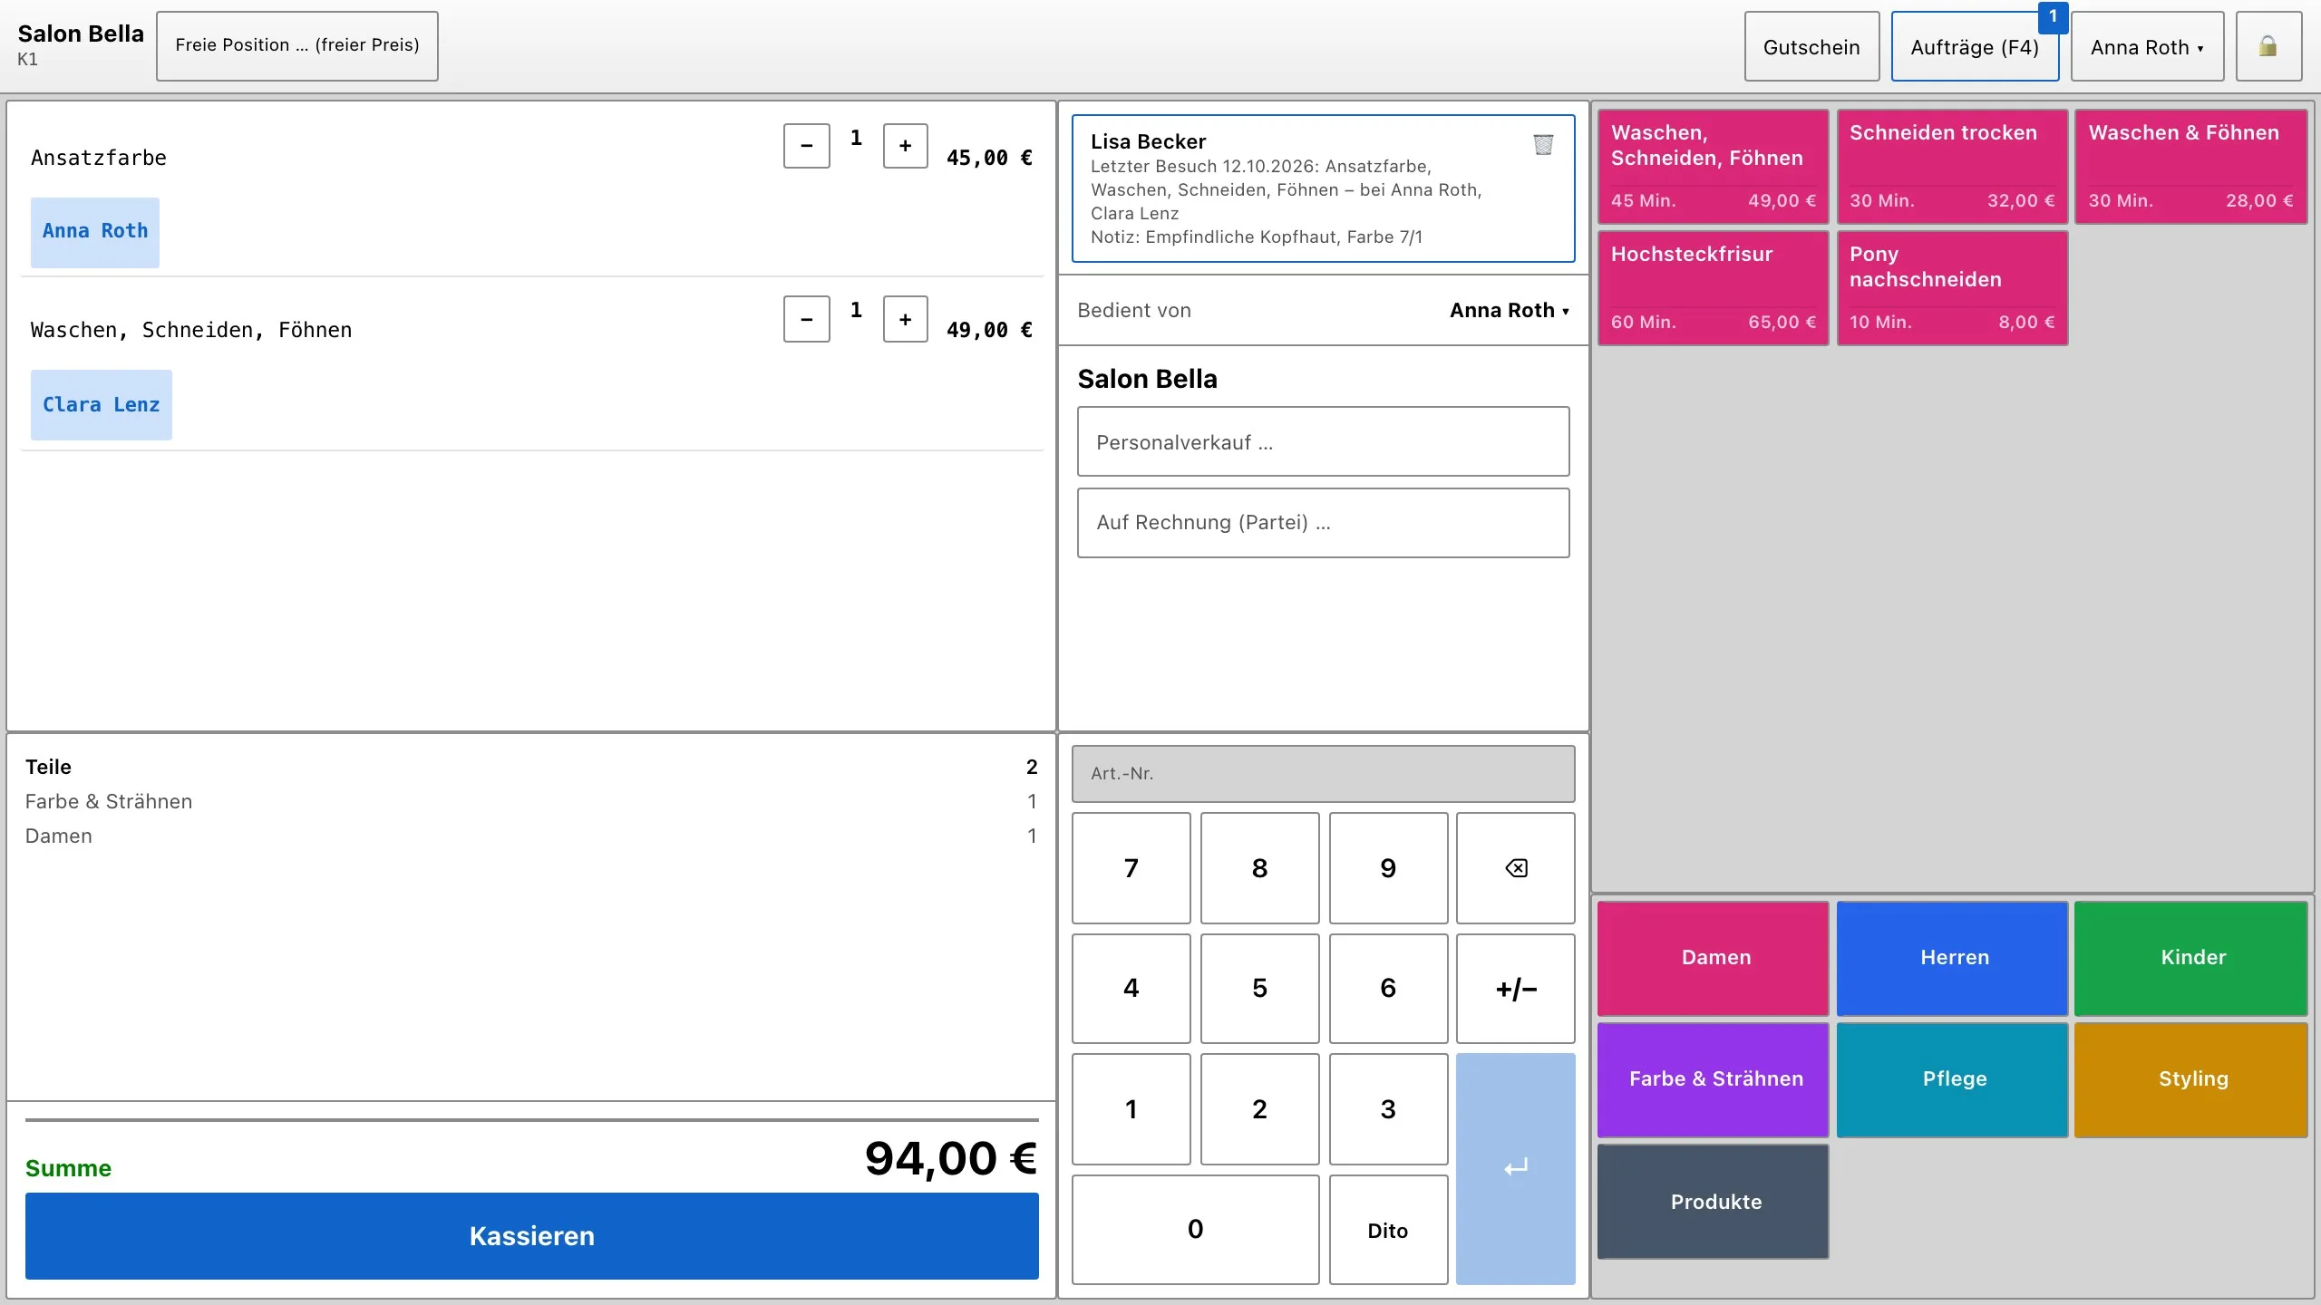Add Hochsteckfrisur service tile
Image resolution: width=2321 pixels, height=1305 pixels.
pyautogui.click(x=1713, y=288)
